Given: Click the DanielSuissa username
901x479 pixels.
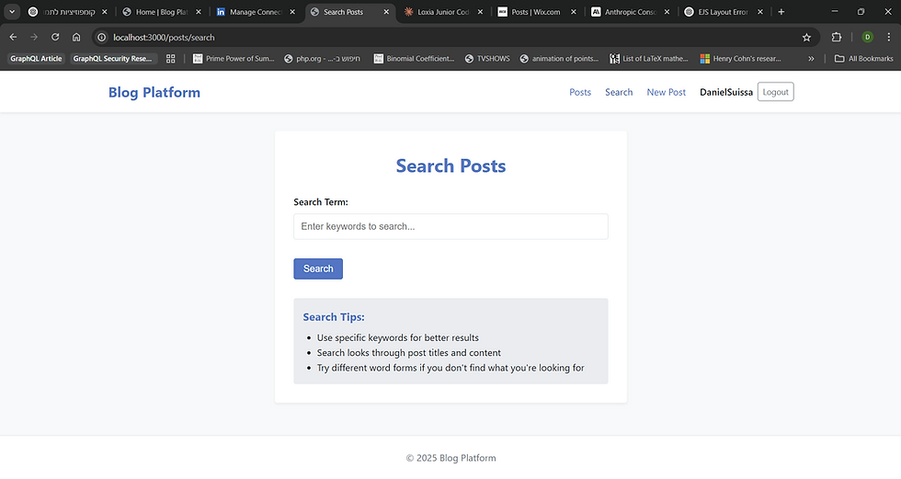Looking at the screenshot, I should pyautogui.click(x=726, y=92).
